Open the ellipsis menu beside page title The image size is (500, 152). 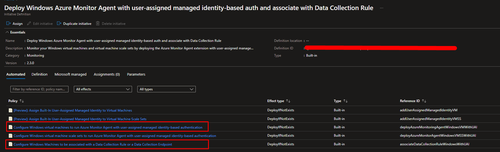coord(381,8)
